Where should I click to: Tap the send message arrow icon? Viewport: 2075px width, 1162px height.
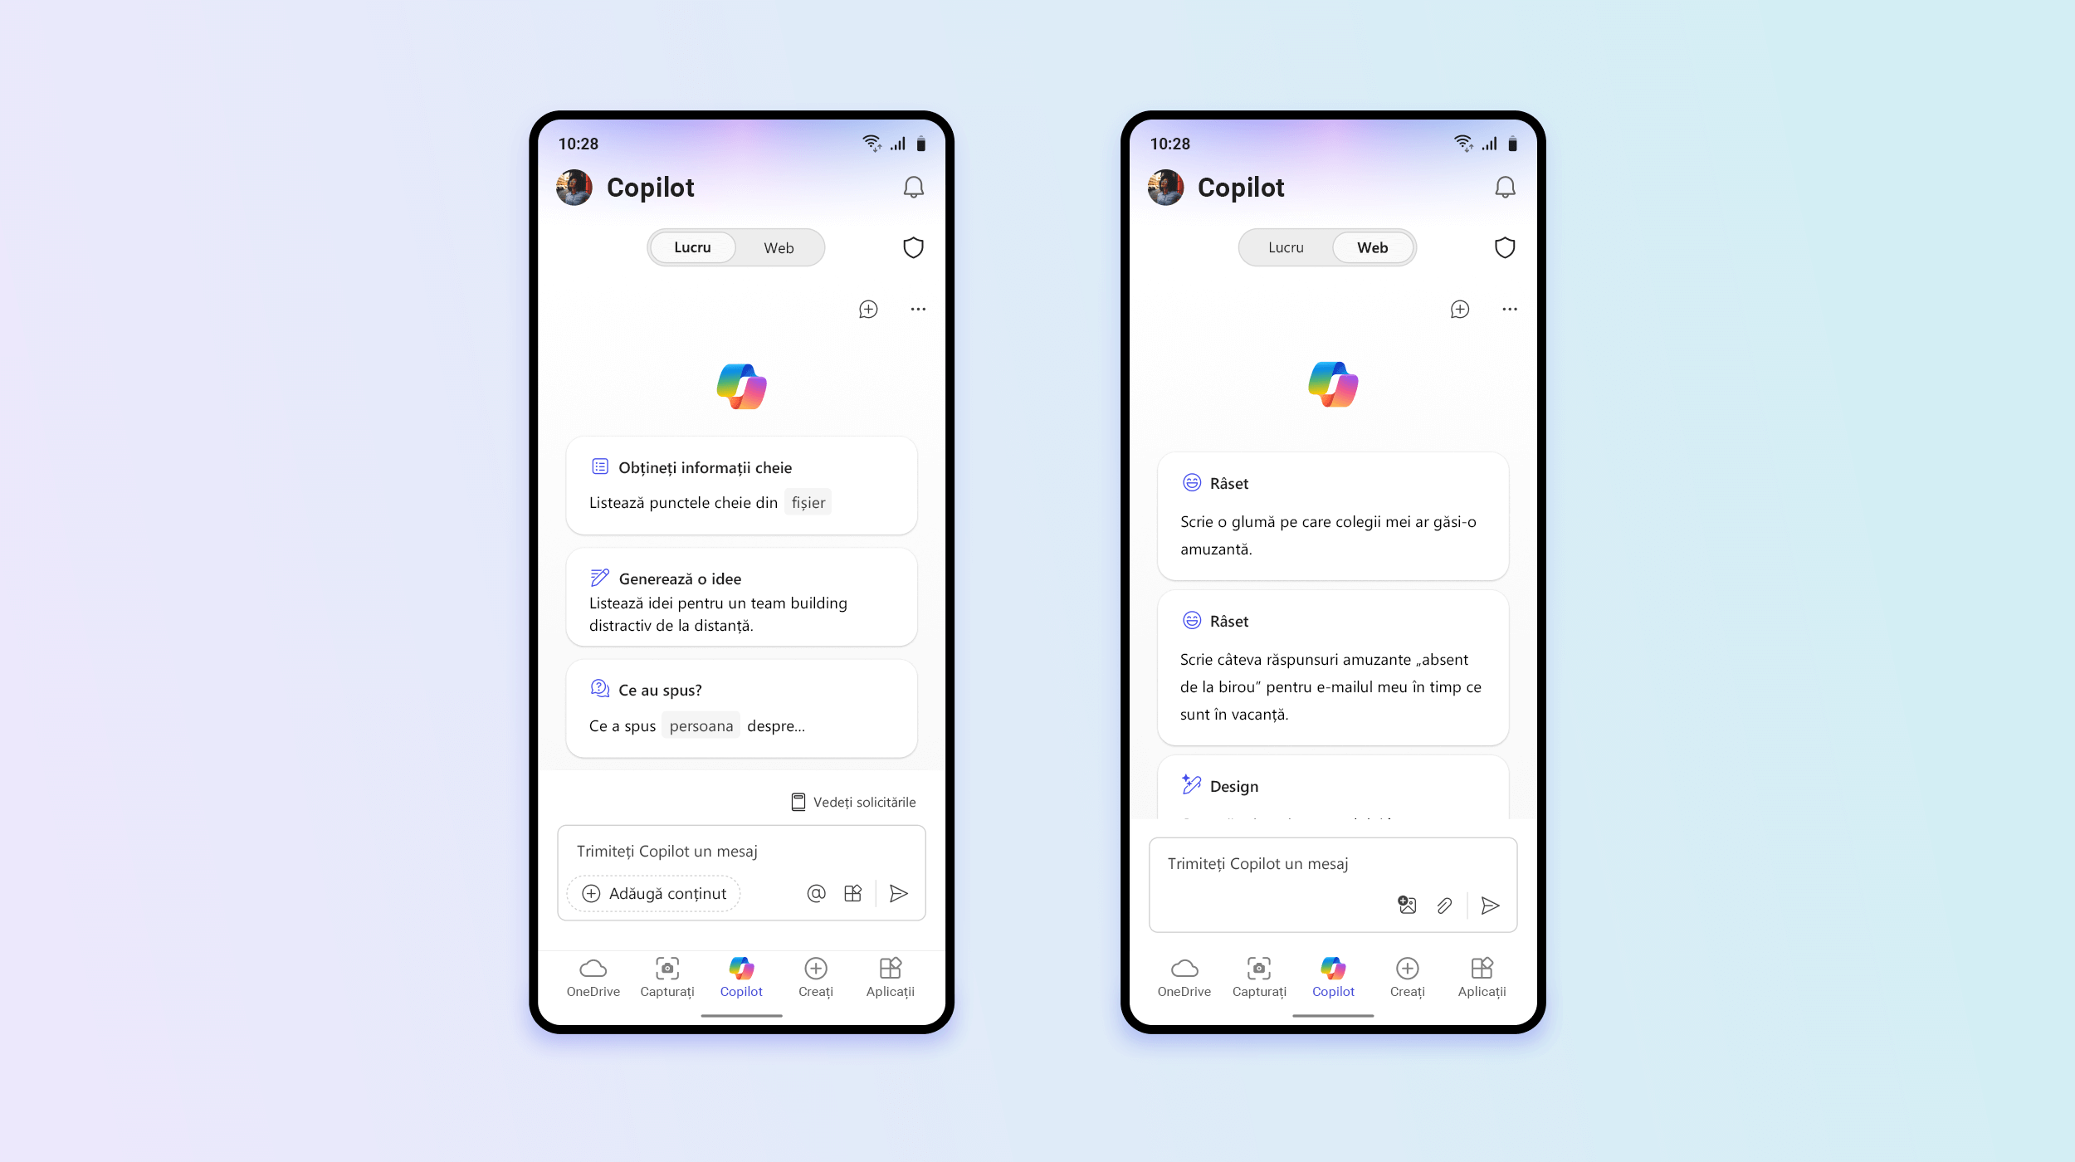point(899,894)
